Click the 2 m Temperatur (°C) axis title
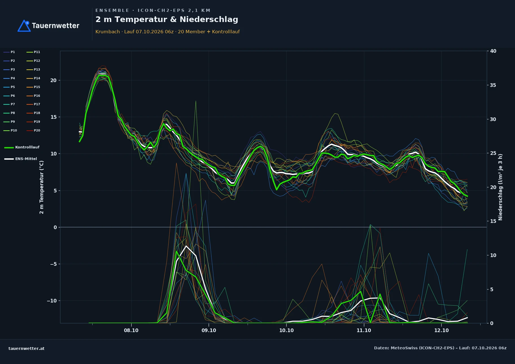Screen dimensions: 515x364 coord(42,187)
